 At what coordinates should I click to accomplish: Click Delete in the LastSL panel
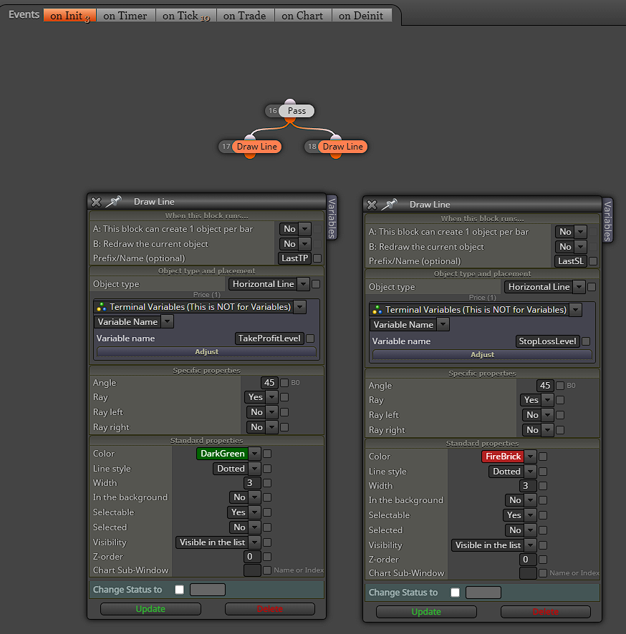click(546, 612)
